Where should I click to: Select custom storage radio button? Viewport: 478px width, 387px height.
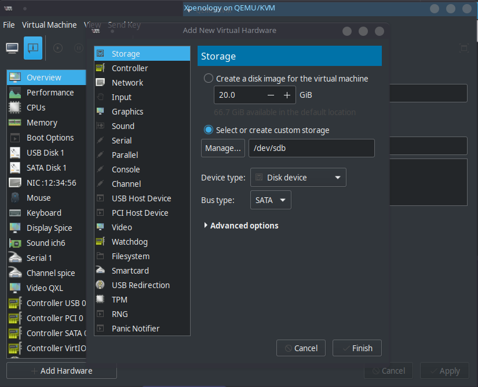coord(209,130)
